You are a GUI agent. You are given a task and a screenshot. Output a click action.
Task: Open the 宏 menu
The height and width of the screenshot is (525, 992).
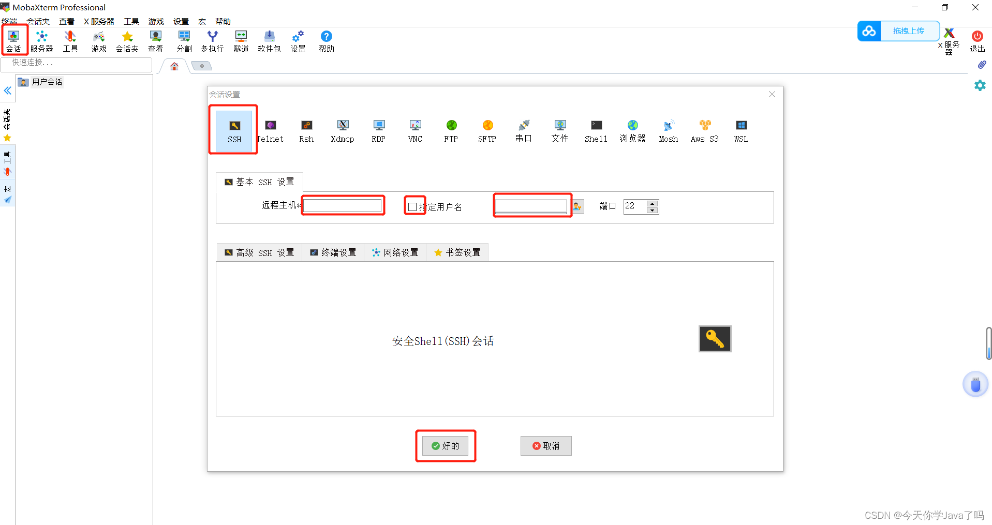pos(202,22)
